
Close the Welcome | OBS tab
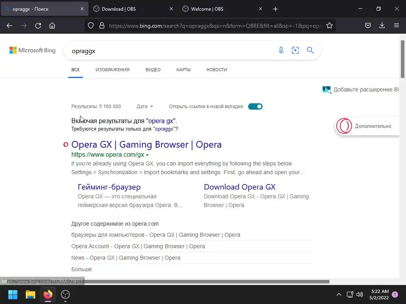260,9
